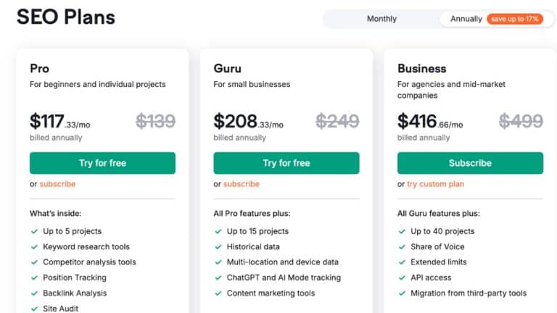
Task: Click the Business plan heading
Action: pos(422,69)
